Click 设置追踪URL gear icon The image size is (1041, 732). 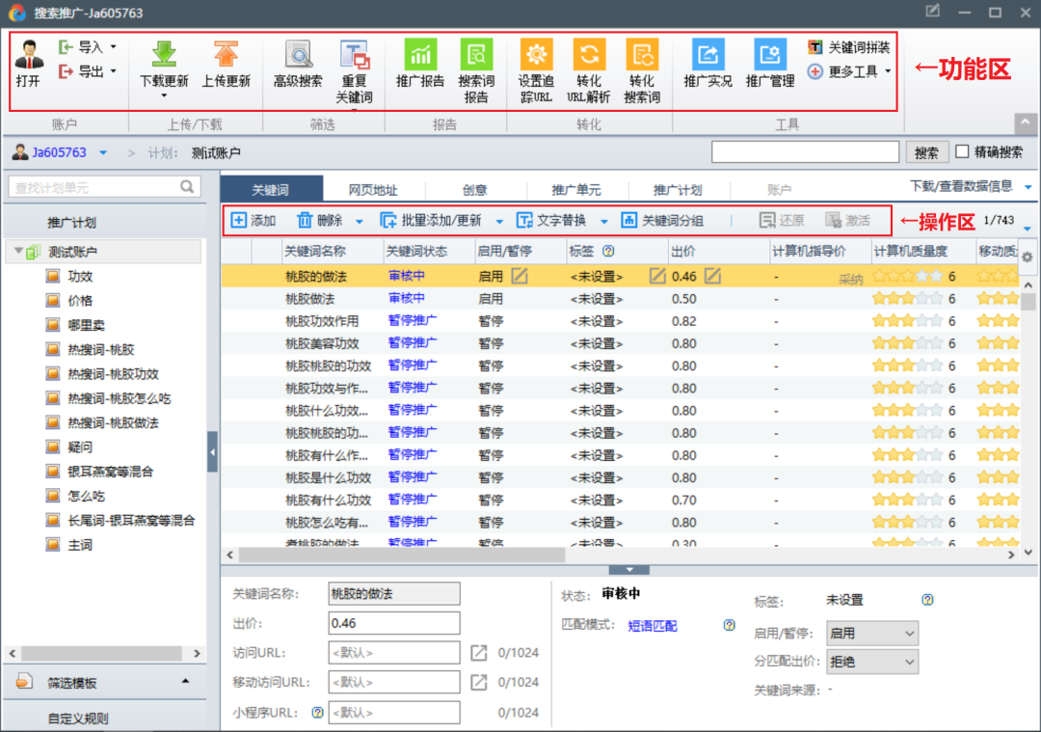535,55
